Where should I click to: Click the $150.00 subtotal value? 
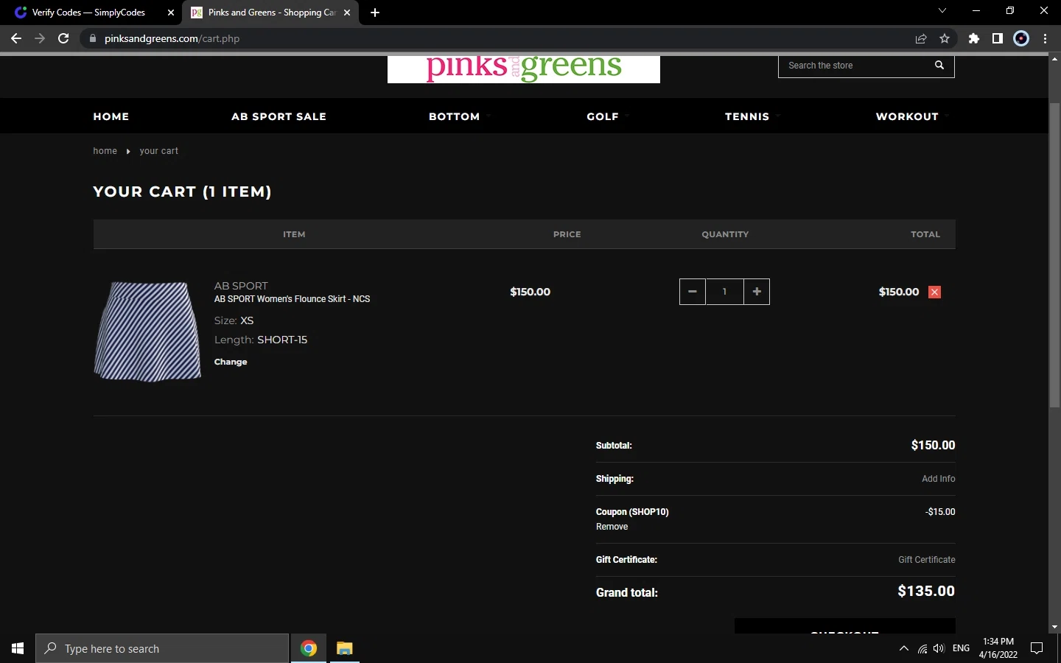click(x=933, y=445)
